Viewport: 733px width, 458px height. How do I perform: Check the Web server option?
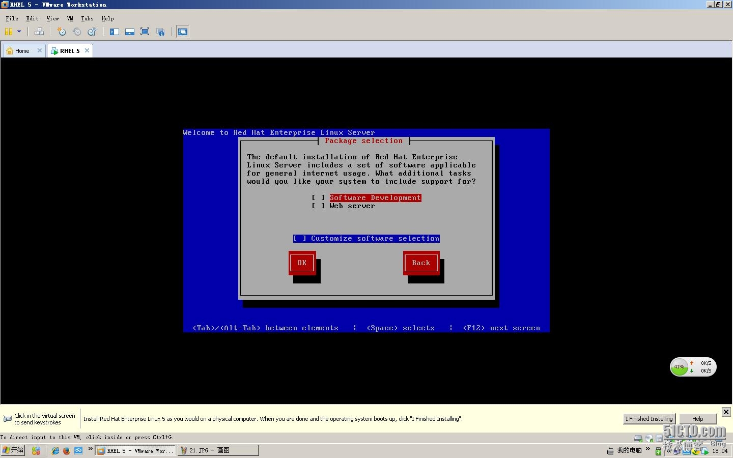[x=344, y=206]
